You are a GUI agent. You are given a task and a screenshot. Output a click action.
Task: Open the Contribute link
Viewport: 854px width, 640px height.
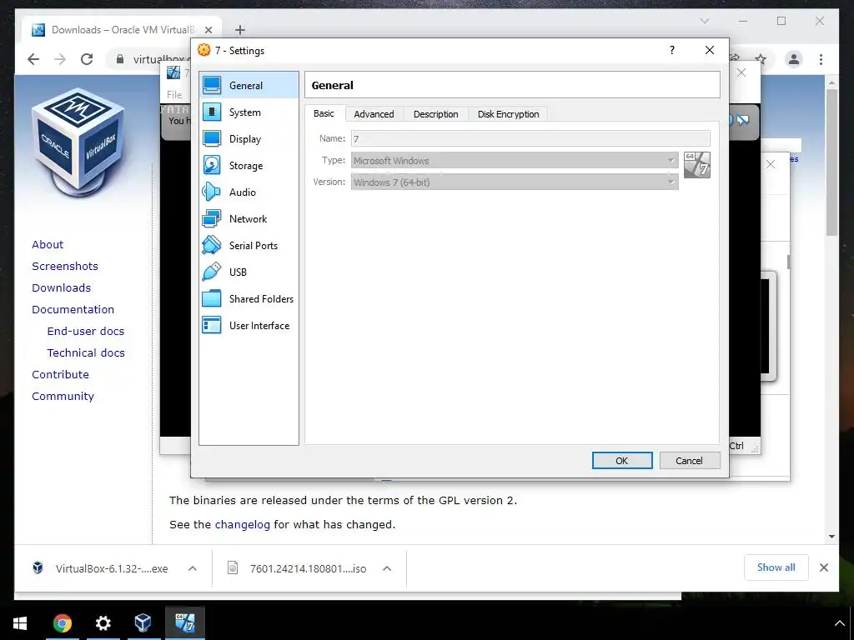click(60, 375)
